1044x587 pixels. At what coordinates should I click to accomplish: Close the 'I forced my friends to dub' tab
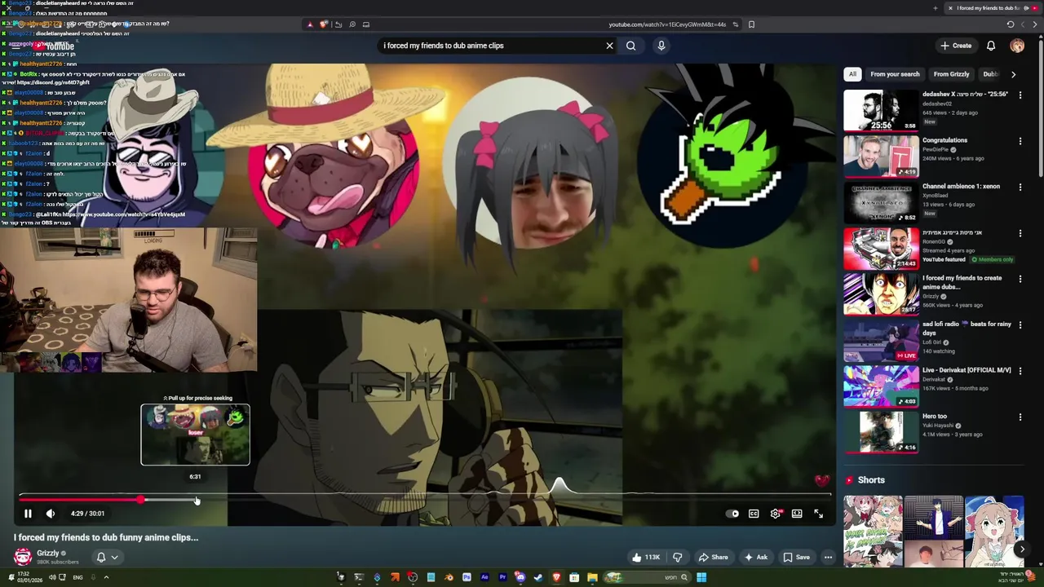pyautogui.click(x=950, y=8)
